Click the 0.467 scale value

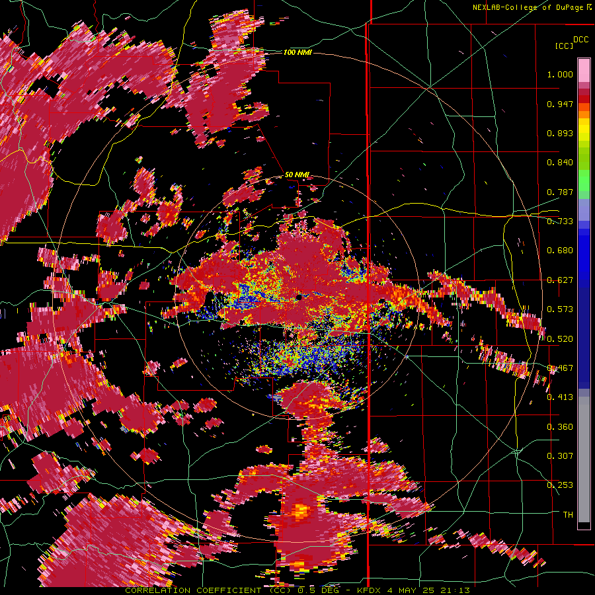[560, 368]
